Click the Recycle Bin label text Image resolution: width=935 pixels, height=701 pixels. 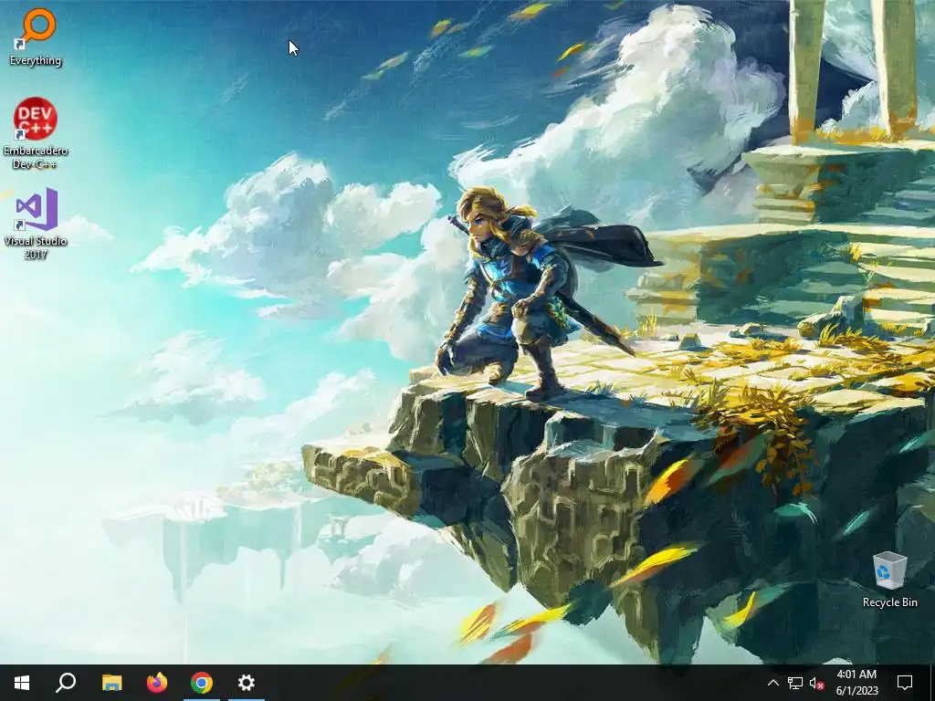click(890, 602)
